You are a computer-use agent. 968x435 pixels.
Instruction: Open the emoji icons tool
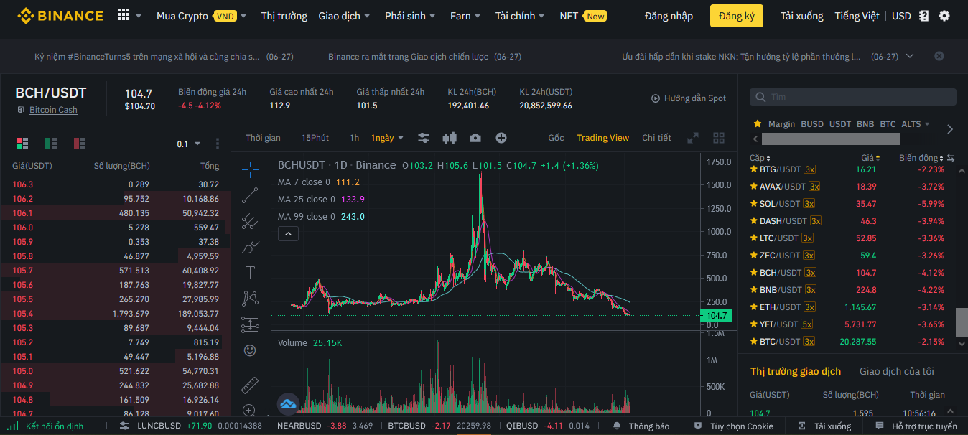[250, 350]
